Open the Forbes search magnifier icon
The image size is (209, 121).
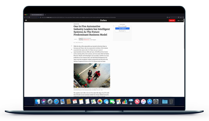[182, 21]
